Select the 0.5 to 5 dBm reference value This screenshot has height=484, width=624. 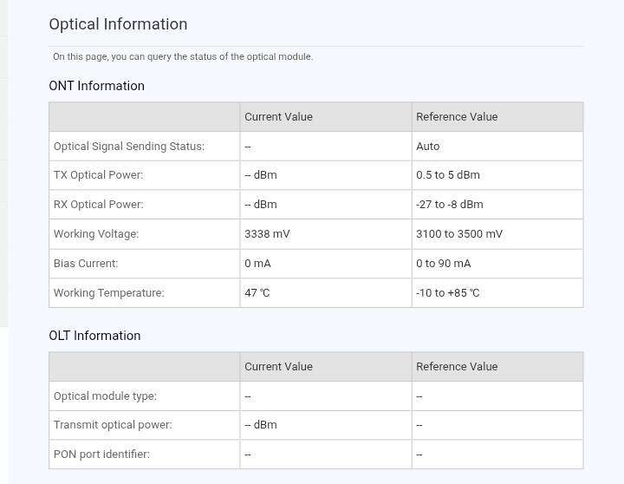click(x=448, y=175)
